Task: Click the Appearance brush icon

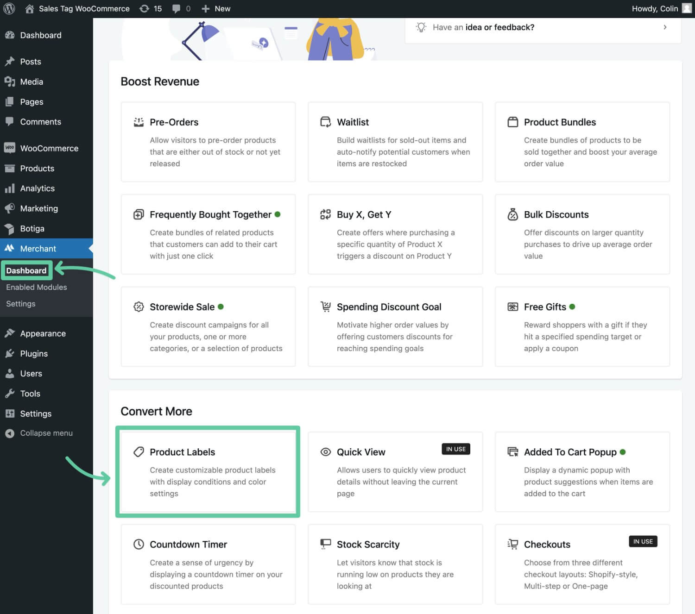Action: coord(10,333)
